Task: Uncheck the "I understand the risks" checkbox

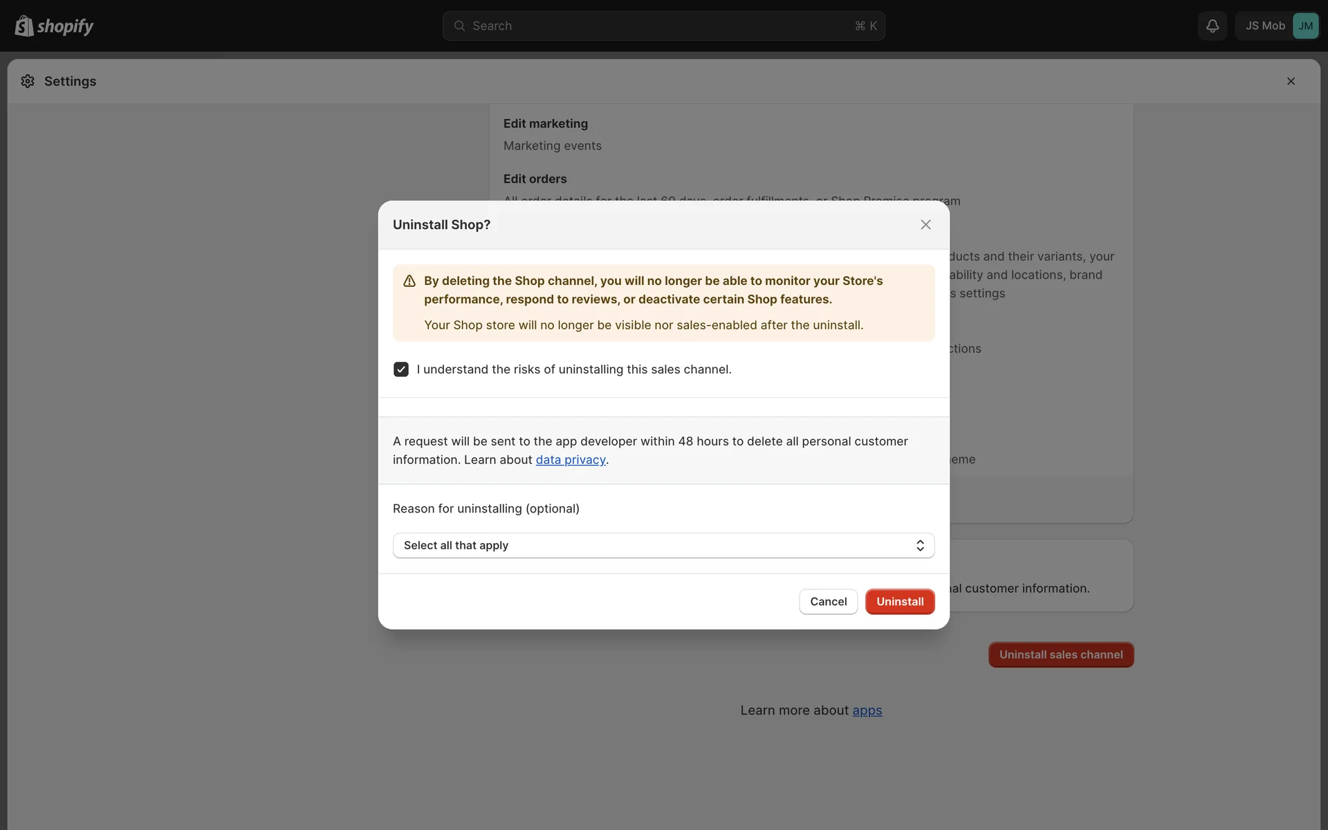Action: pyautogui.click(x=401, y=369)
